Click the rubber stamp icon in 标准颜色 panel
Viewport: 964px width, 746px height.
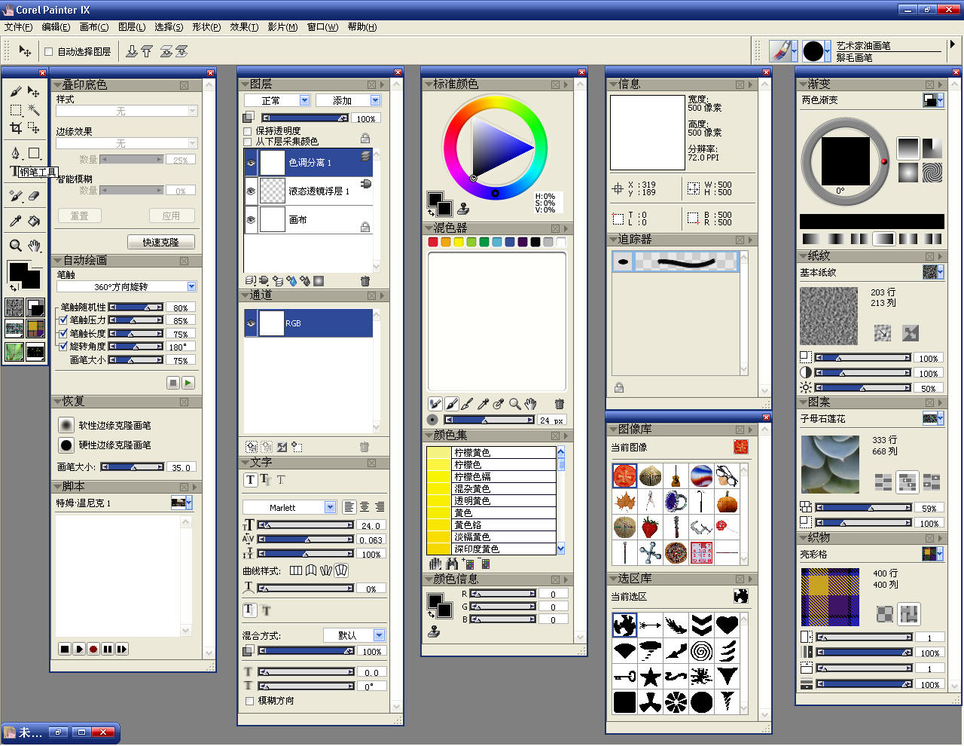pos(463,209)
